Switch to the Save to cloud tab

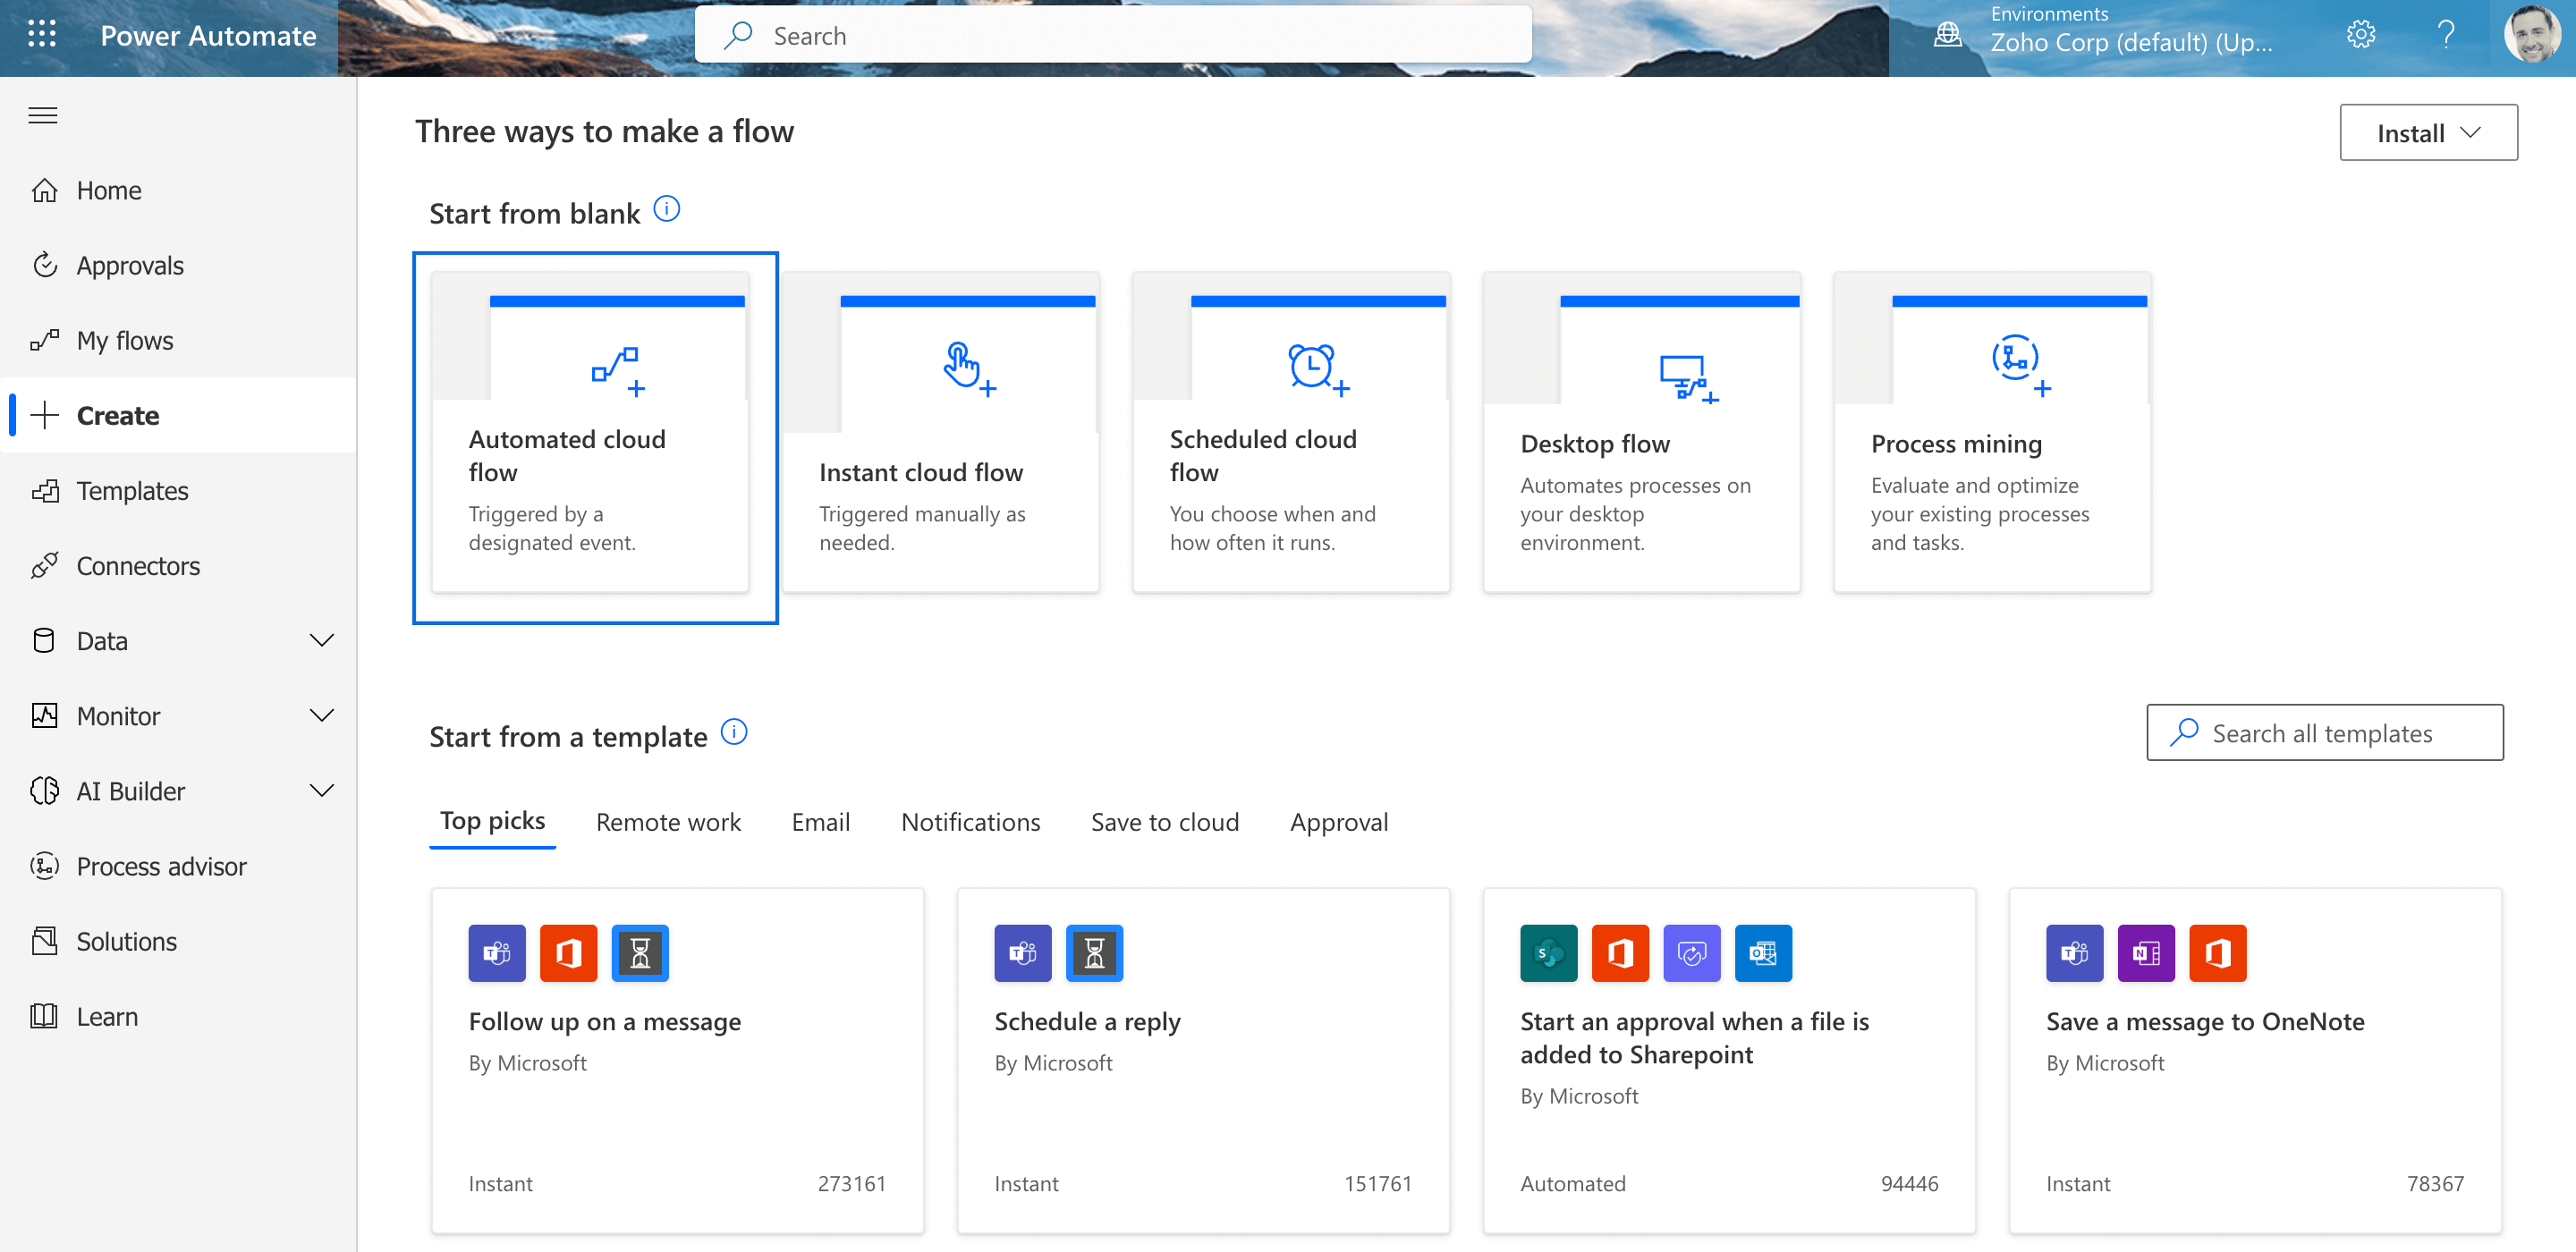tap(1165, 822)
